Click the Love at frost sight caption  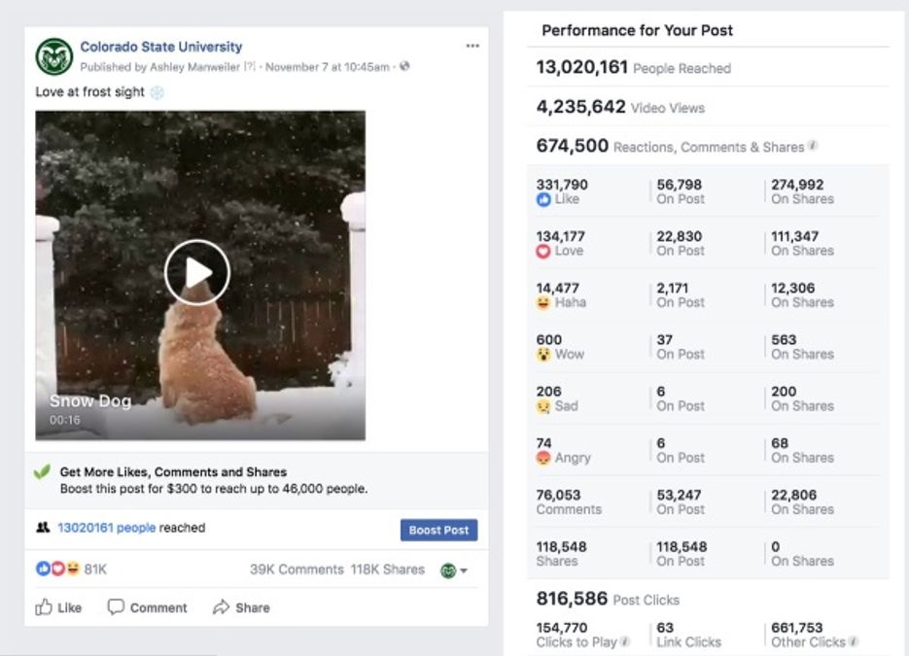point(89,91)
